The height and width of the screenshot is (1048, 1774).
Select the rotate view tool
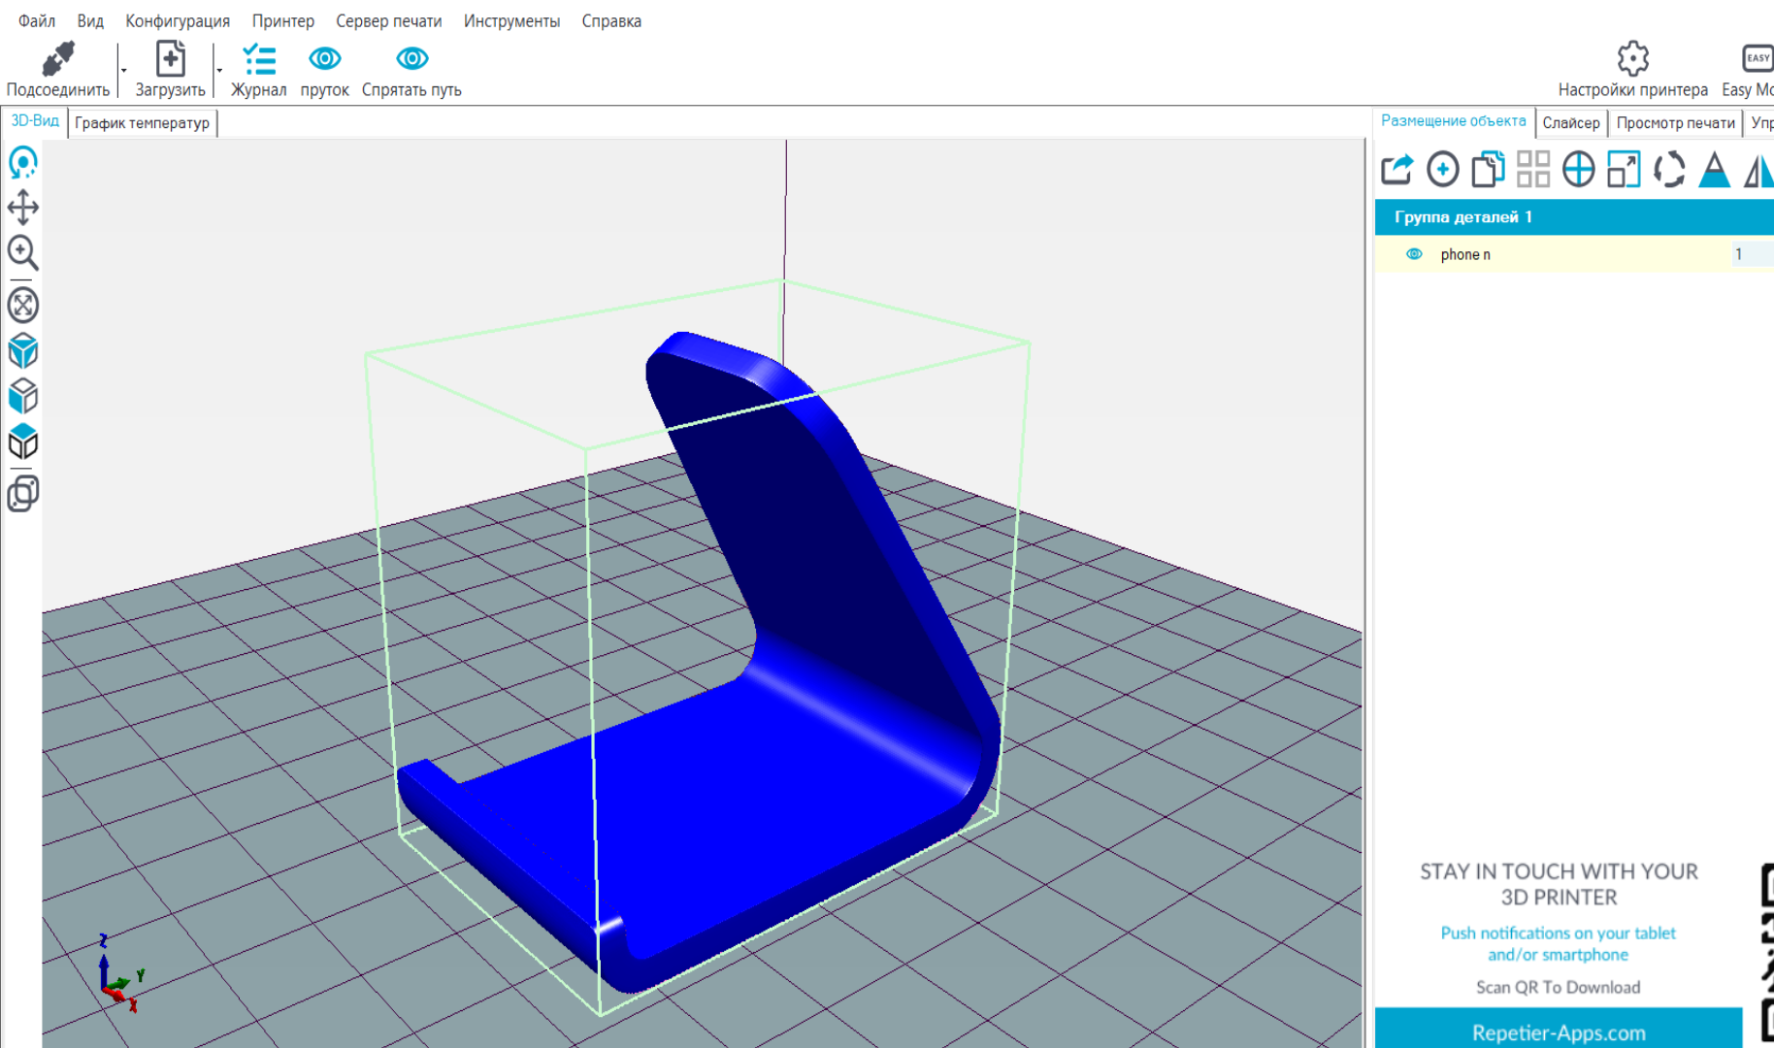pyautogui.click(x=23, y=162)
